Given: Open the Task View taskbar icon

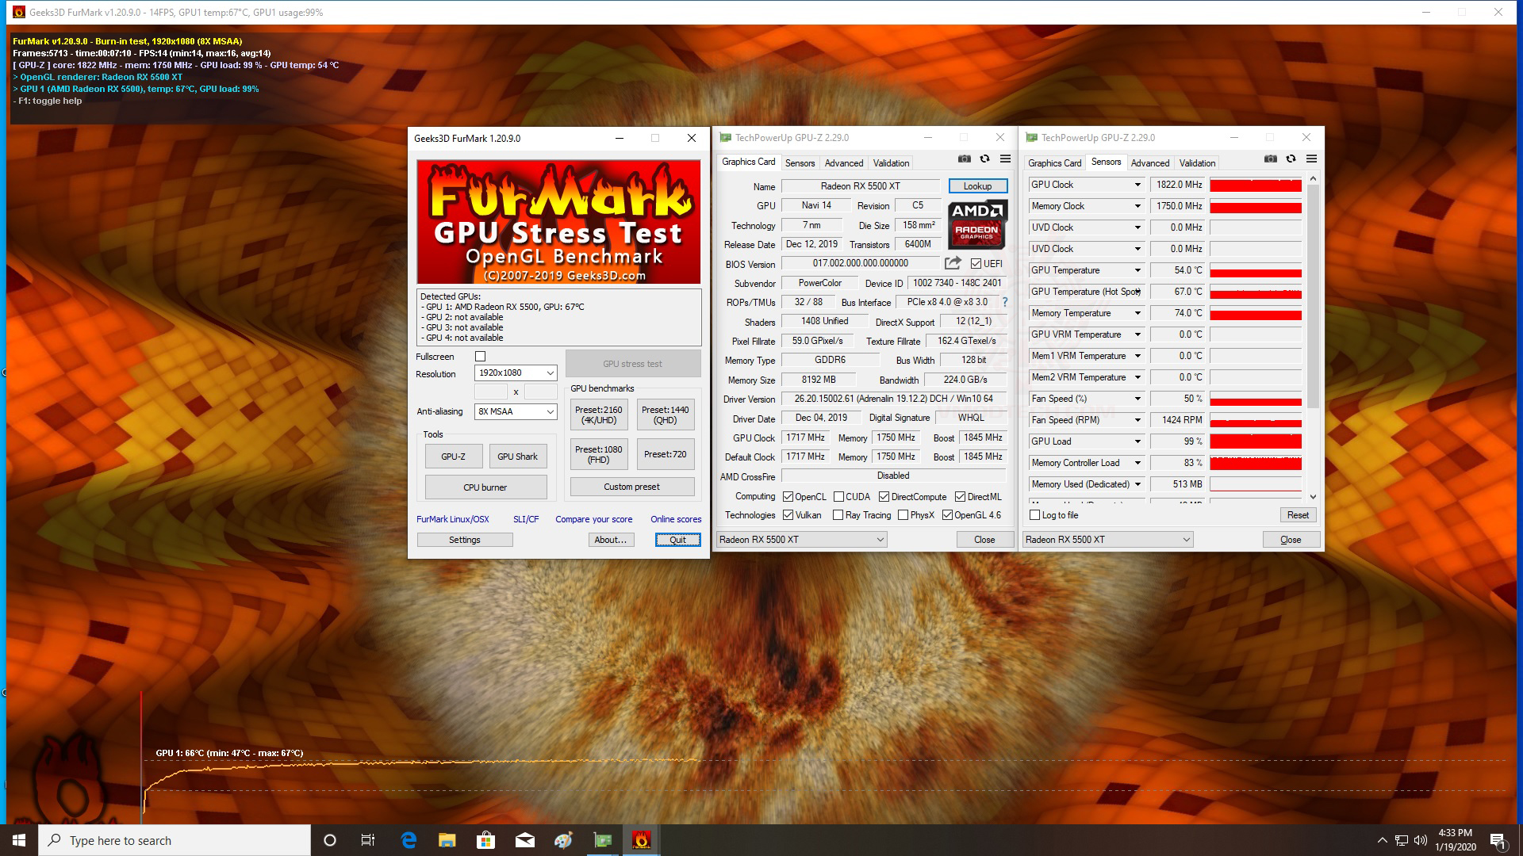Looking at the screenshot, I should (368, 840).
